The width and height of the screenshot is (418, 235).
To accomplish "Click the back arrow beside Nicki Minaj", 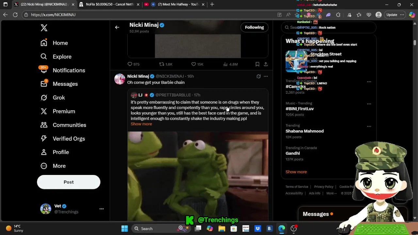I will click(117, 27).
